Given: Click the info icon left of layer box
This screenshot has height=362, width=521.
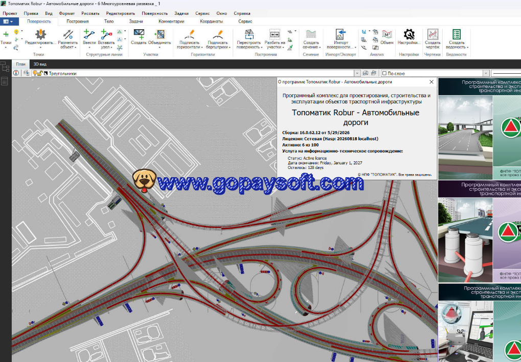Looking at the screenshot, I should pyautogui.click(x=16, y=73).
